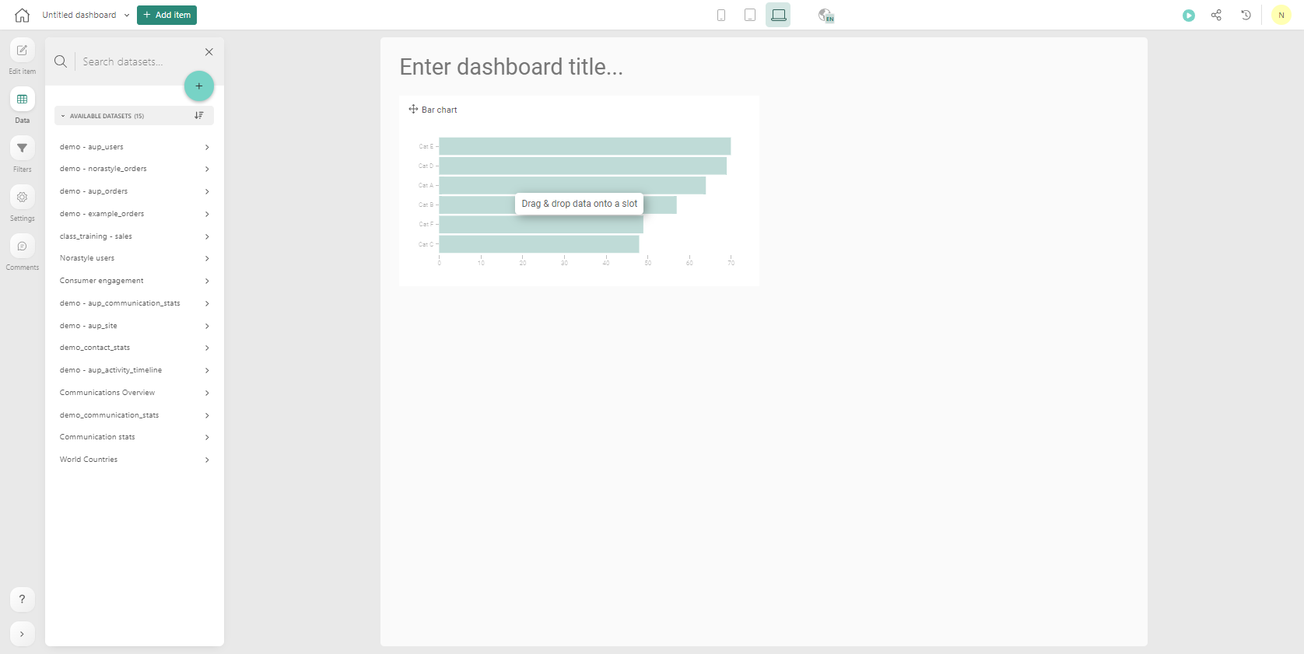1304x654 pixels.
Task: Click the language globe icon
Action: [826, 15]
